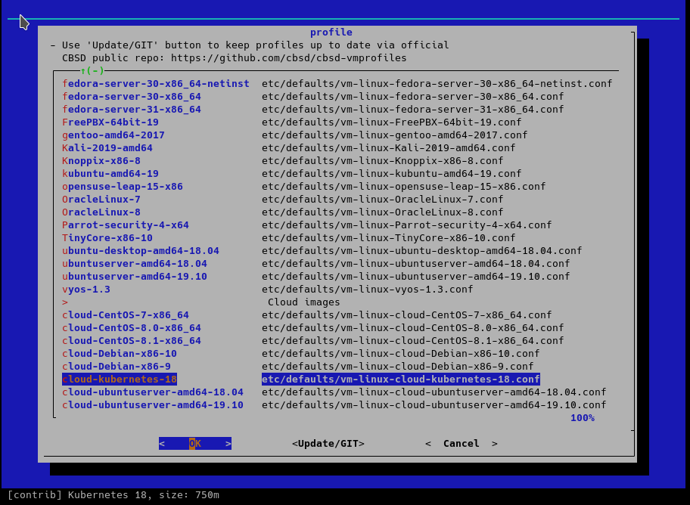Click the 100% scroll position indicator

[583, 418]
